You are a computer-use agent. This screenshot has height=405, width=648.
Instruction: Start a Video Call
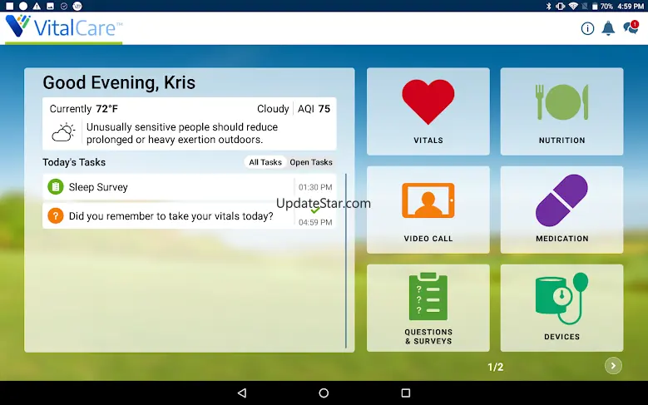click(428, 210)
